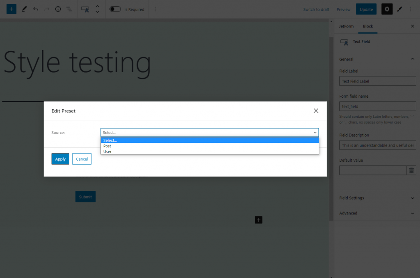Click the Text Field block type icon
This screenshot has width=420, height=278.
pos(85,9)
